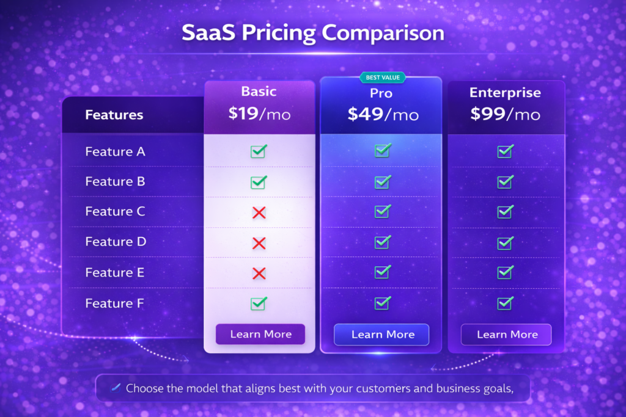Image resolution: width=626 pixels, height=417 pixels.
Task: Click Basic plan's Feature C red cross
Action: click(x=259, y=212)
